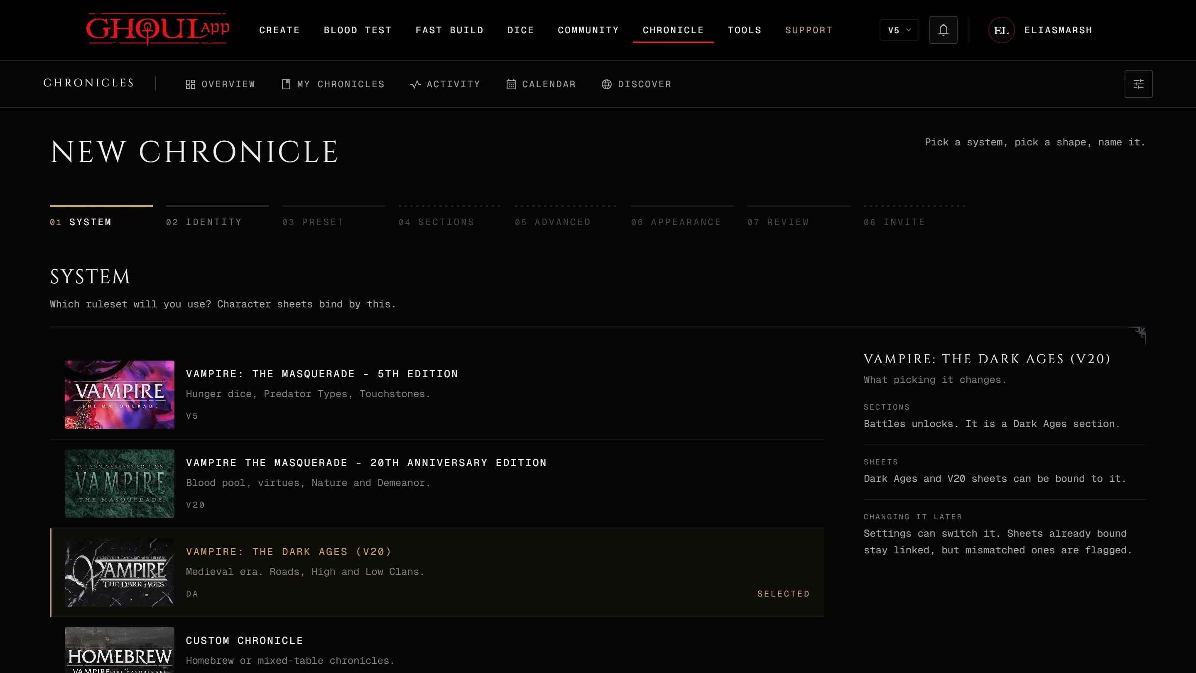Select Vampire: The Masquerade 5th Edition title
The width and height of the screenshot is (1196, 673).
[322, 374]
